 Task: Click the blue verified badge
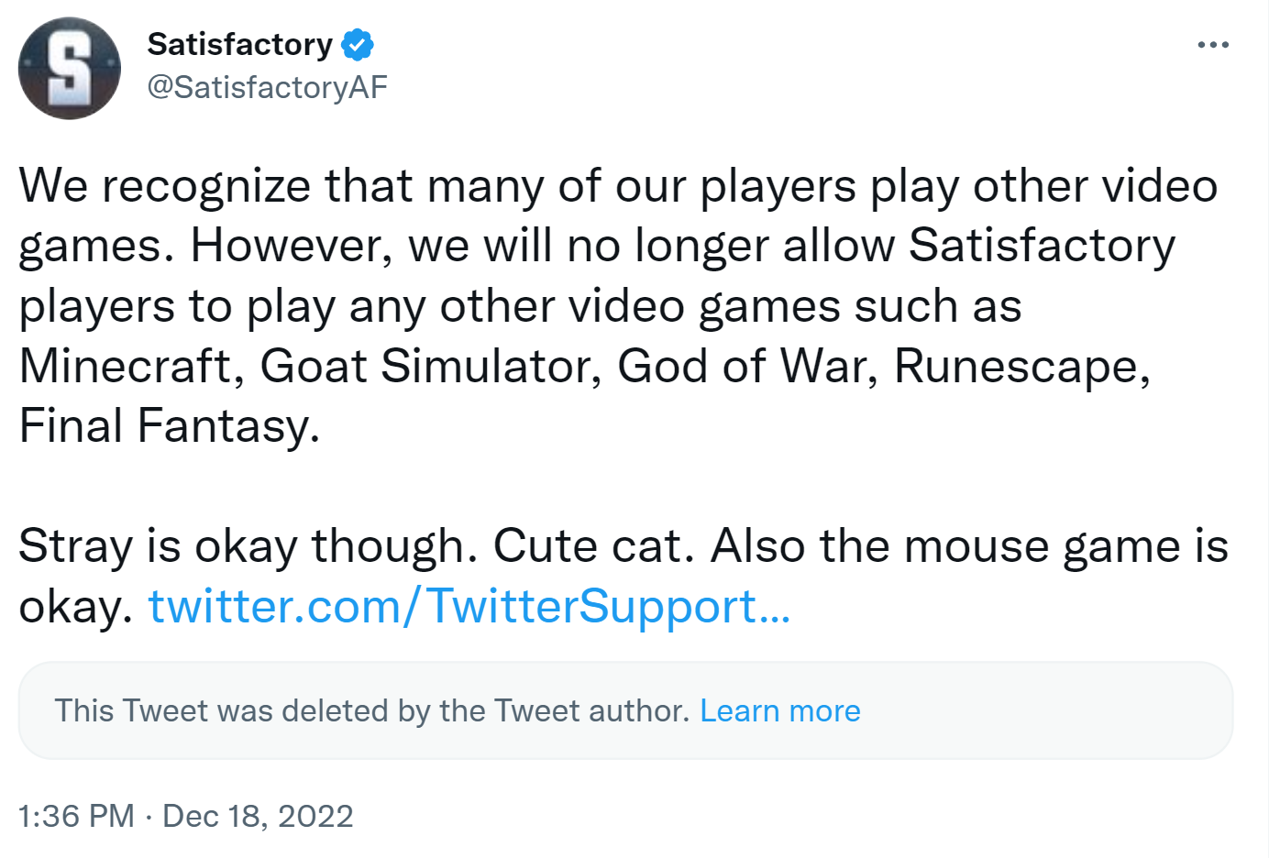(358, 44)
